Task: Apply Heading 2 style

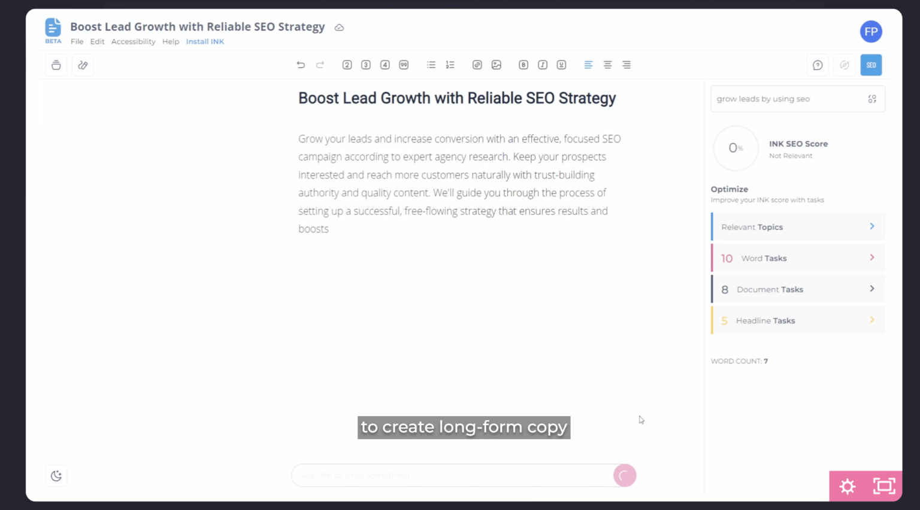Action: pos(347,65)
